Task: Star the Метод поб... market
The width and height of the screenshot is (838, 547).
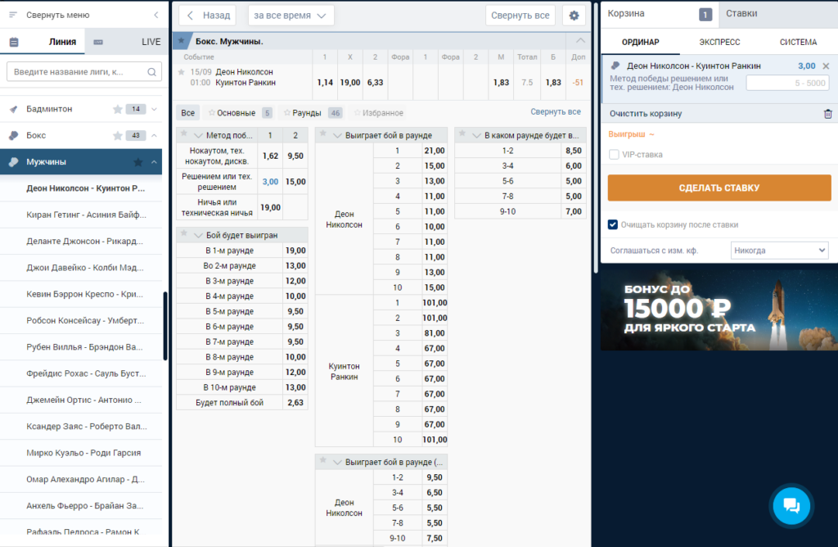Action: point(184,133)
